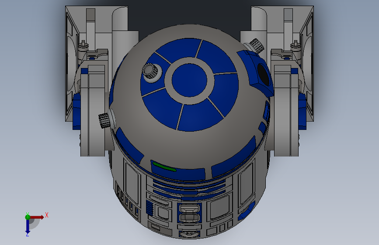Select the blue slatted vent grille on body
The height and width of the screenshot is (245, 379).
coord(150,208)
